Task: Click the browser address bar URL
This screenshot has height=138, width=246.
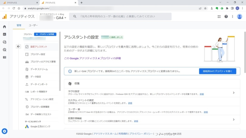Action: point(38,8)
